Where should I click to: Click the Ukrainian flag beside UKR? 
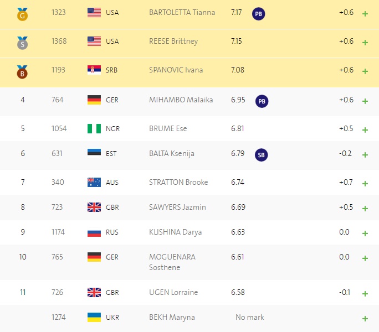(x=94, y=317)
